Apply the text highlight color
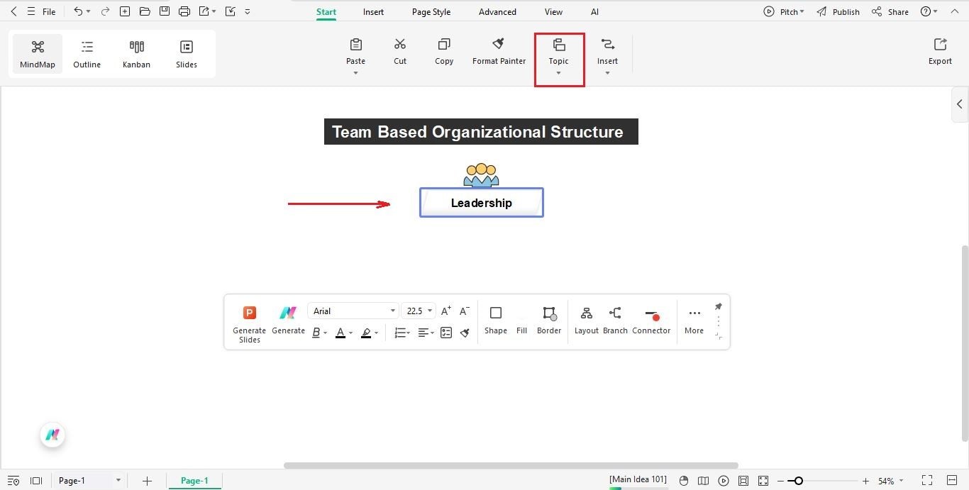 click(366, 333)
